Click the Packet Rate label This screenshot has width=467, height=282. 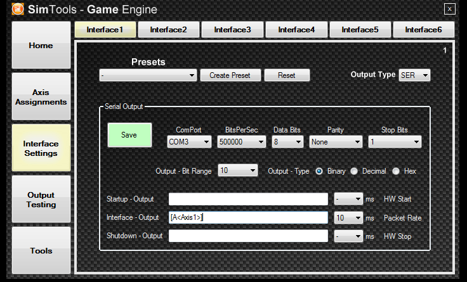(x=403, y=218)
